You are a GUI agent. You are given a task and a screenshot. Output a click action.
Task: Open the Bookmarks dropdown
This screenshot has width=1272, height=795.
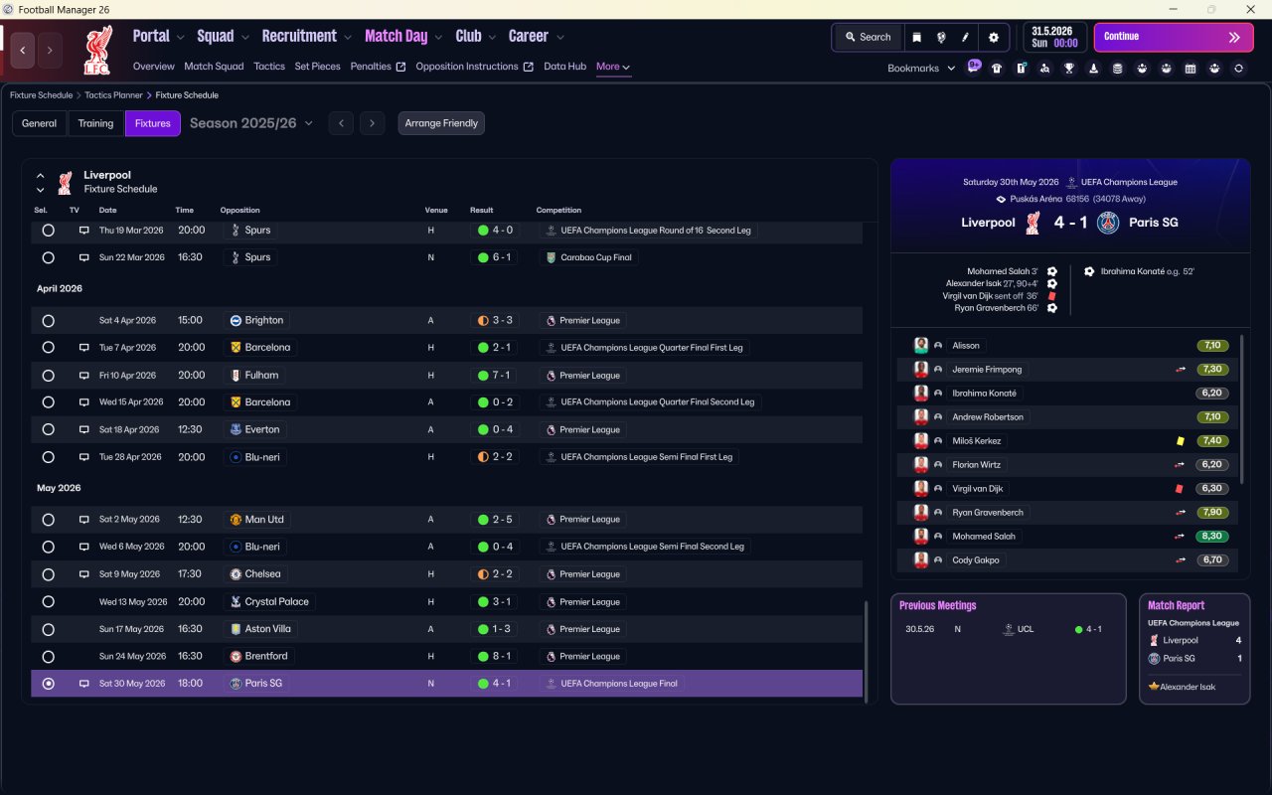[x=921, y=69]
